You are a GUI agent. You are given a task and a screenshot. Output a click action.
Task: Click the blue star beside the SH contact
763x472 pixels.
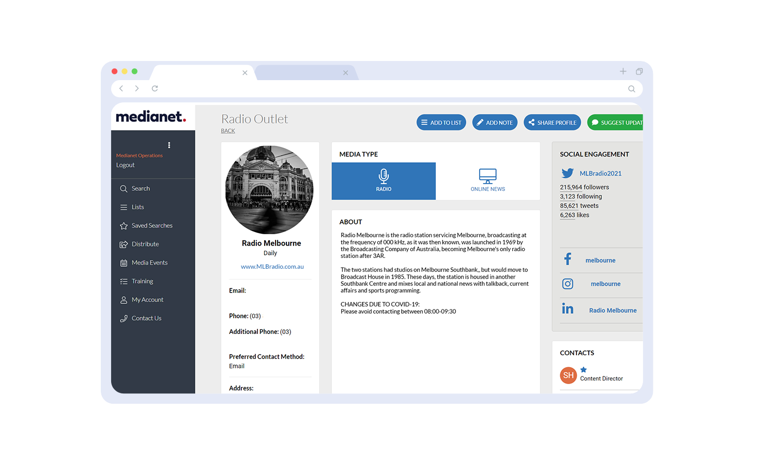click(584, 370)
